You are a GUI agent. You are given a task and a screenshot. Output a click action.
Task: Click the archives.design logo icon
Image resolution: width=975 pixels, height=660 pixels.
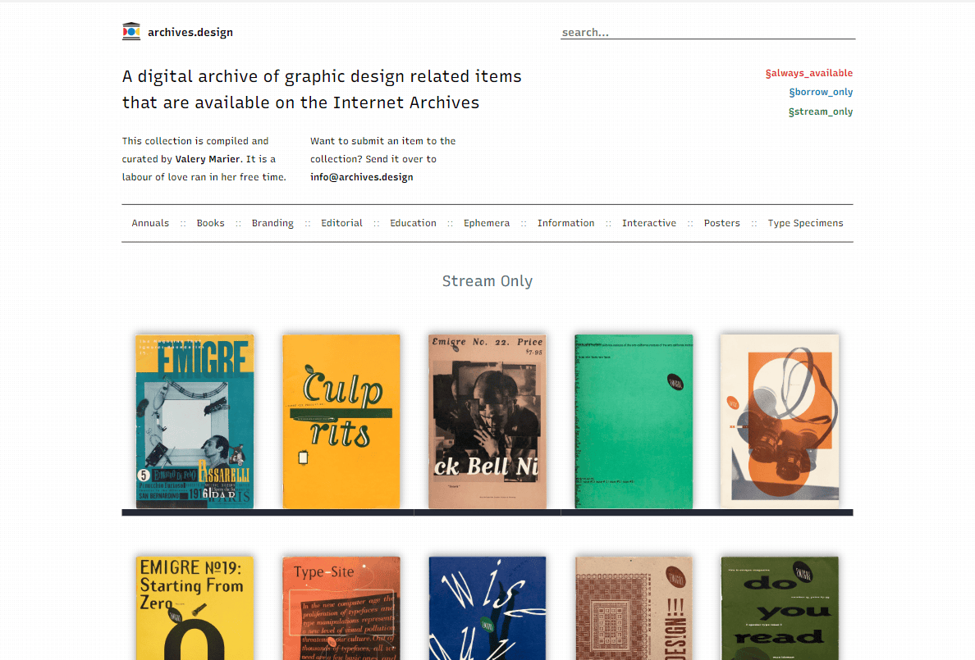point(130,30)
